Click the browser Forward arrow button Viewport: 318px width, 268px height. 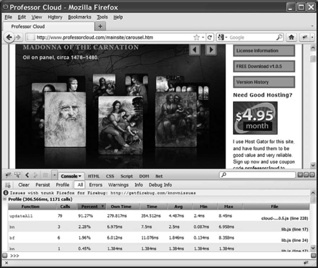coord(18,37)
